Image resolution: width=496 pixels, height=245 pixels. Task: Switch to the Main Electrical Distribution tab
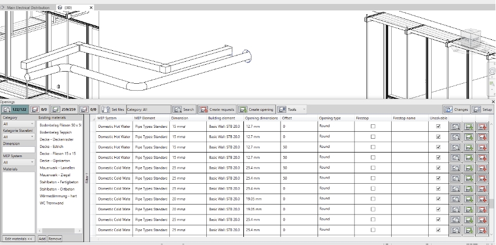pyautogui.click(x=27, y=8)
